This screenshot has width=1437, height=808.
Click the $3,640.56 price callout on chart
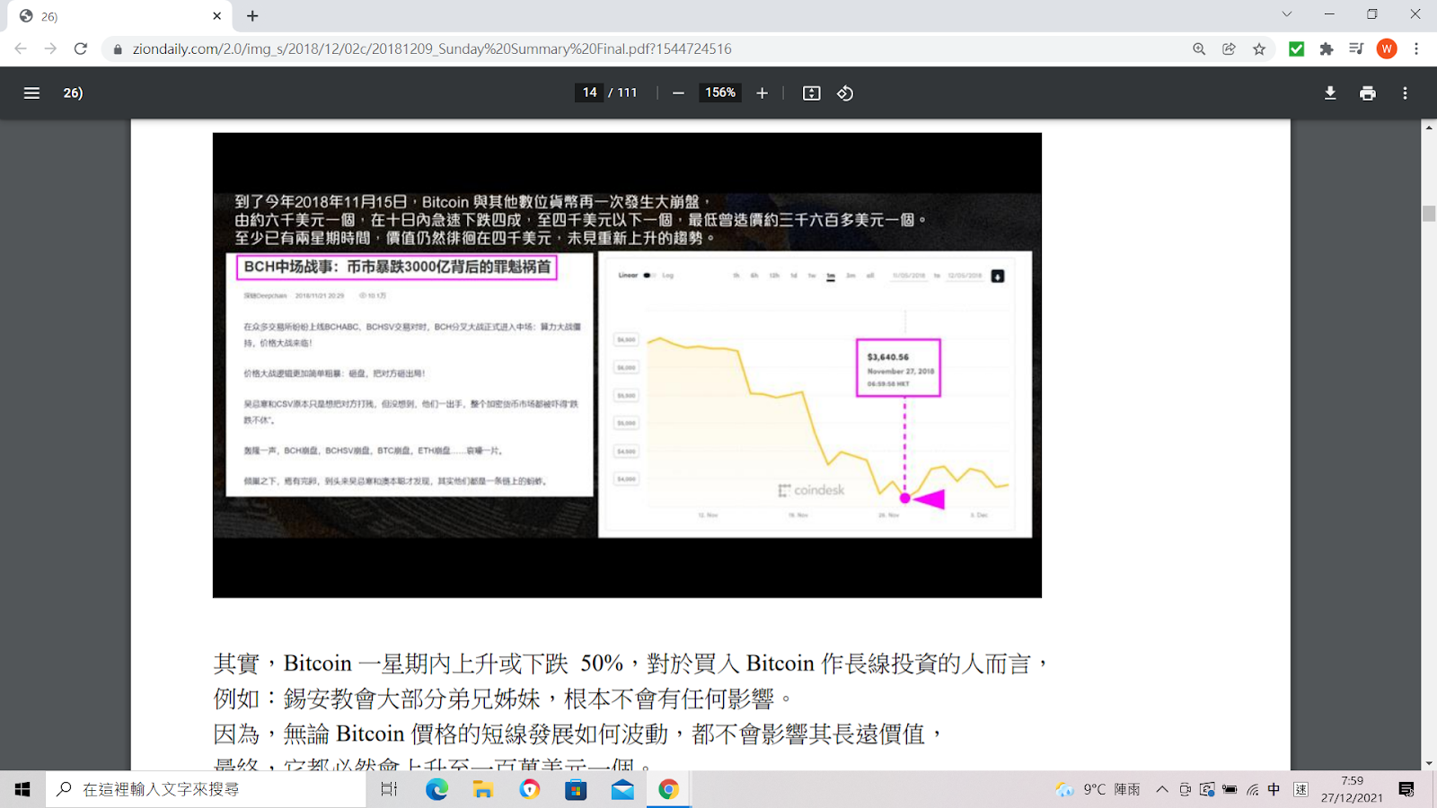(898, 368)
